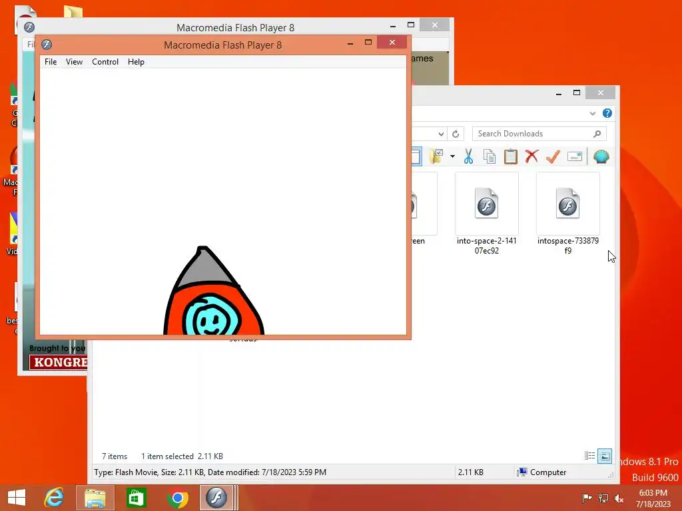Maximize the Explorer Downloads window

coord(577,92)
